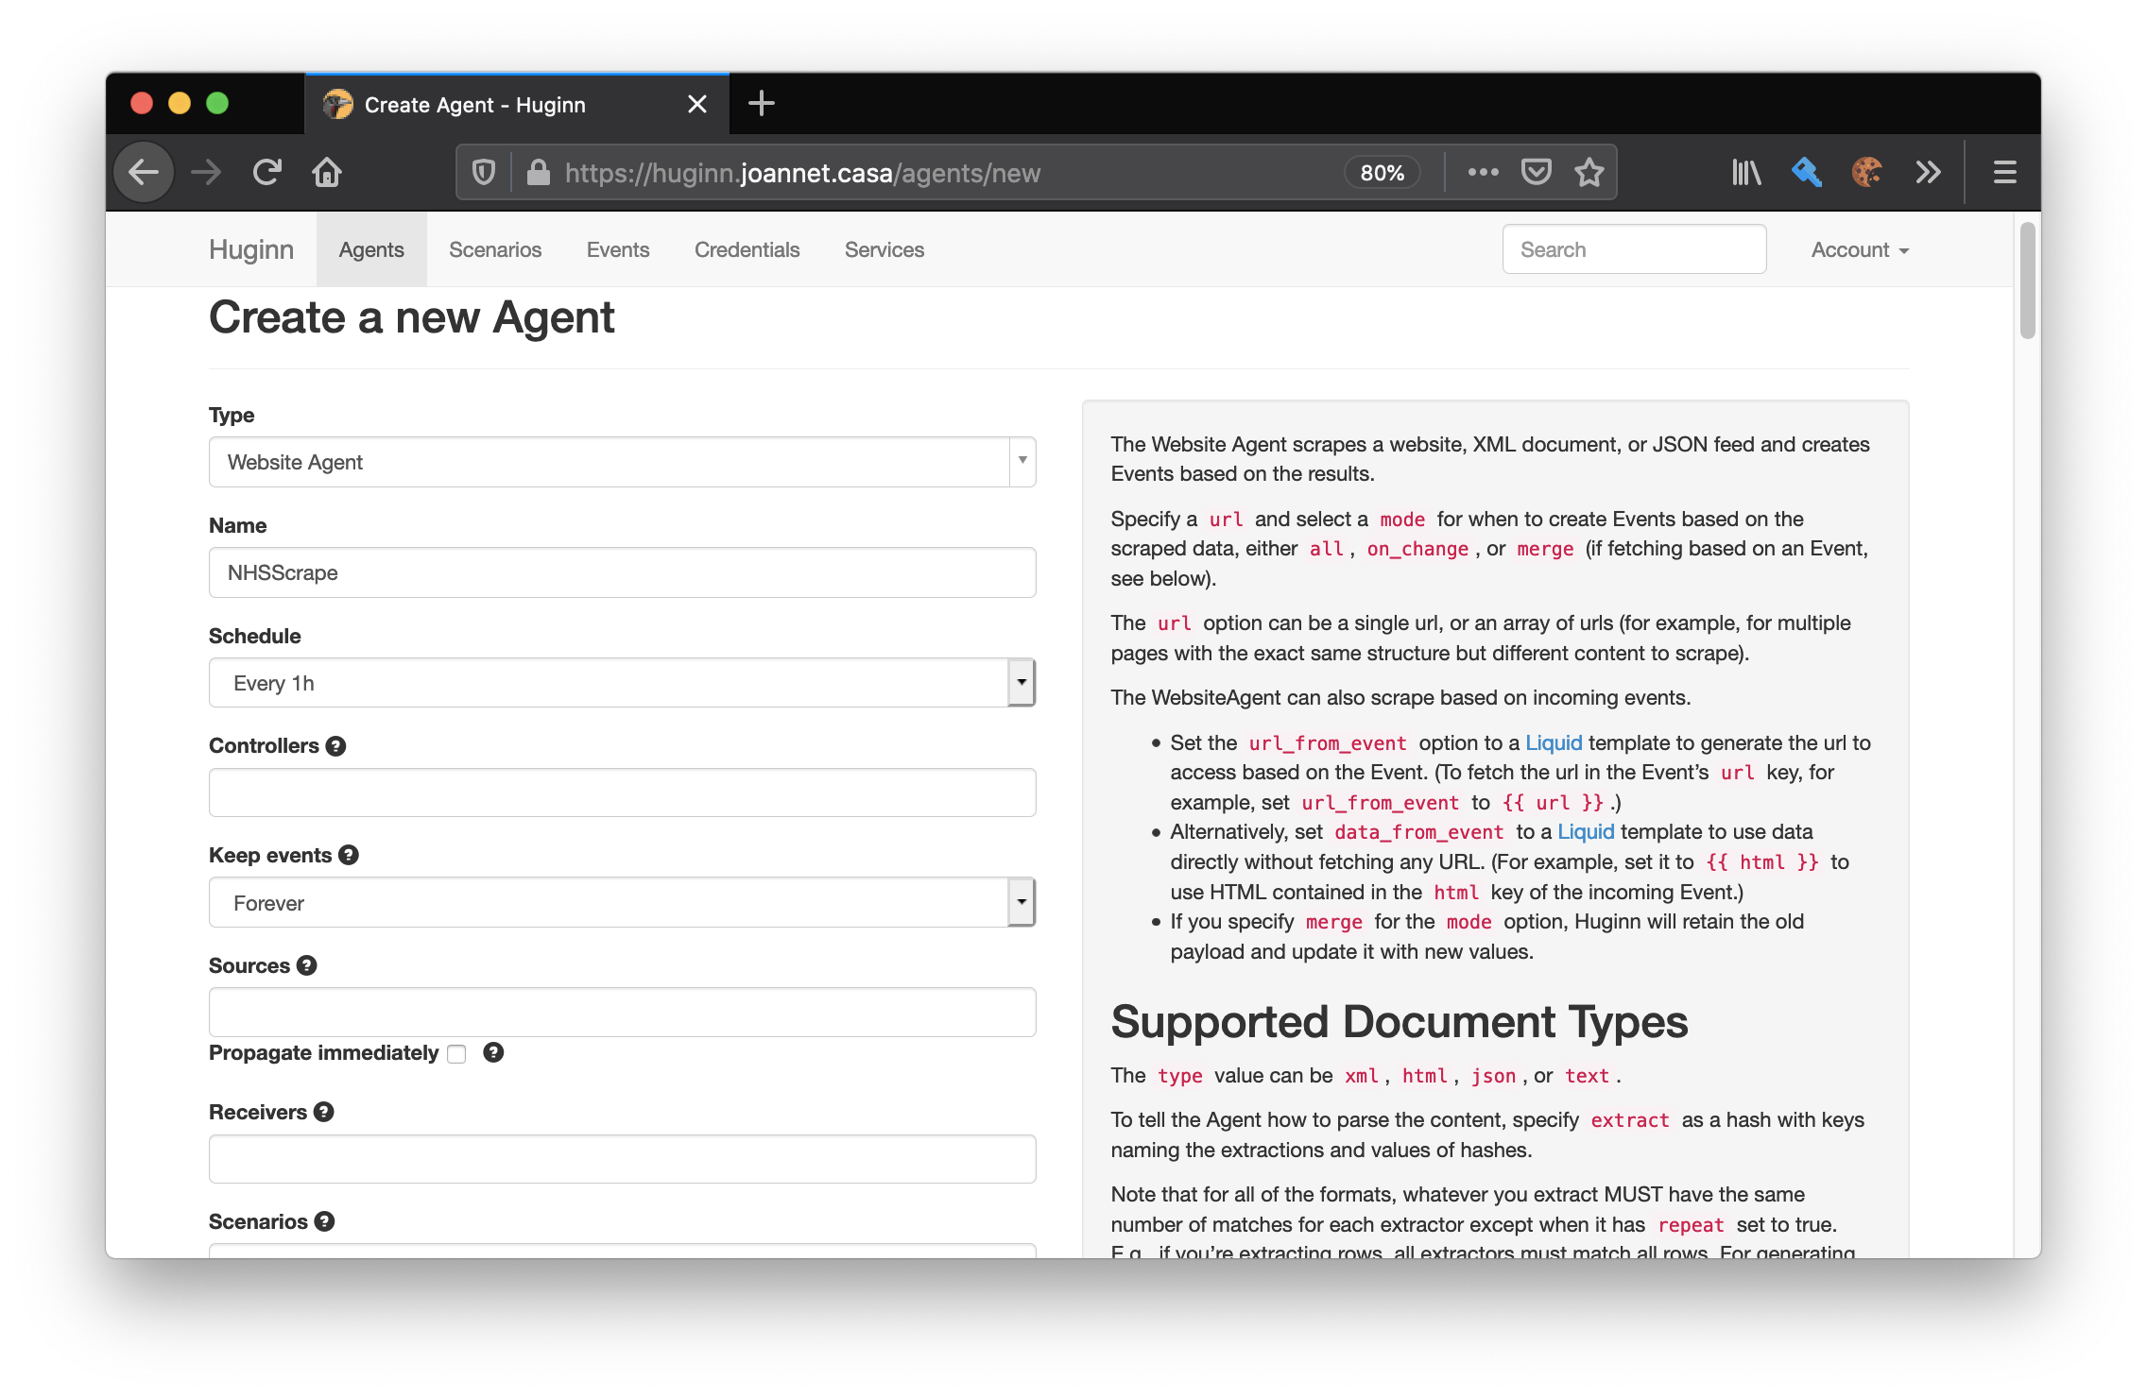Reload the page with the refresh icon
The image size is (2147, 1398).
266,173
